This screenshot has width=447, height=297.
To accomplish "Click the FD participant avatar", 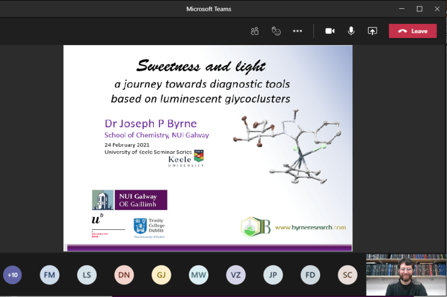I will pyautogui.click(x=310, y=274).
